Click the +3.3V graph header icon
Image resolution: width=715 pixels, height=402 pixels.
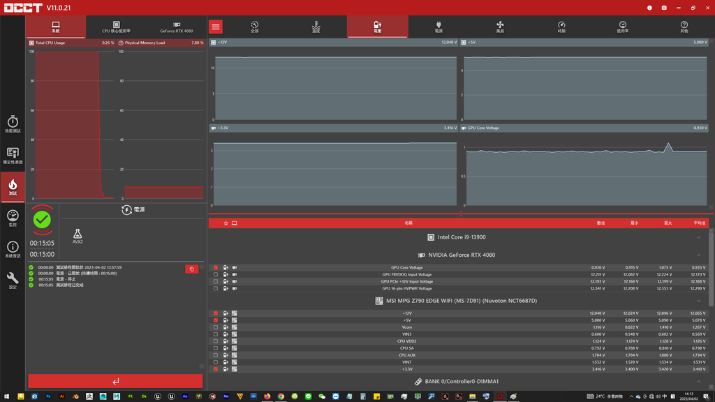coord(214,128)
